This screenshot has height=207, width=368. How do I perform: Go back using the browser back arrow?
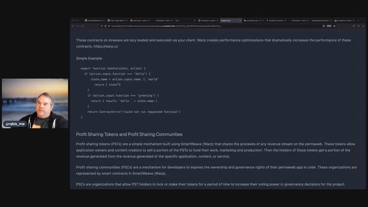coord(73,26)
